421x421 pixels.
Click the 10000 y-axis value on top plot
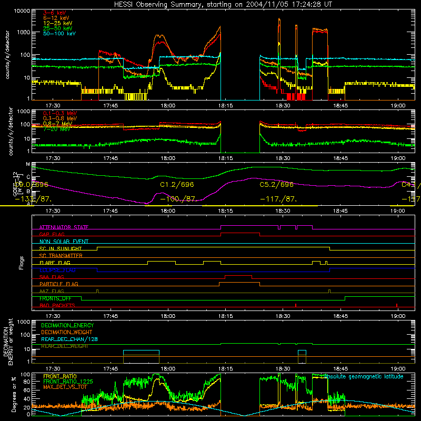point(22,11)
